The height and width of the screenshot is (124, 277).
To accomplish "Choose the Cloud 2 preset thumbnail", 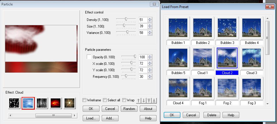I will pos(227,58).
